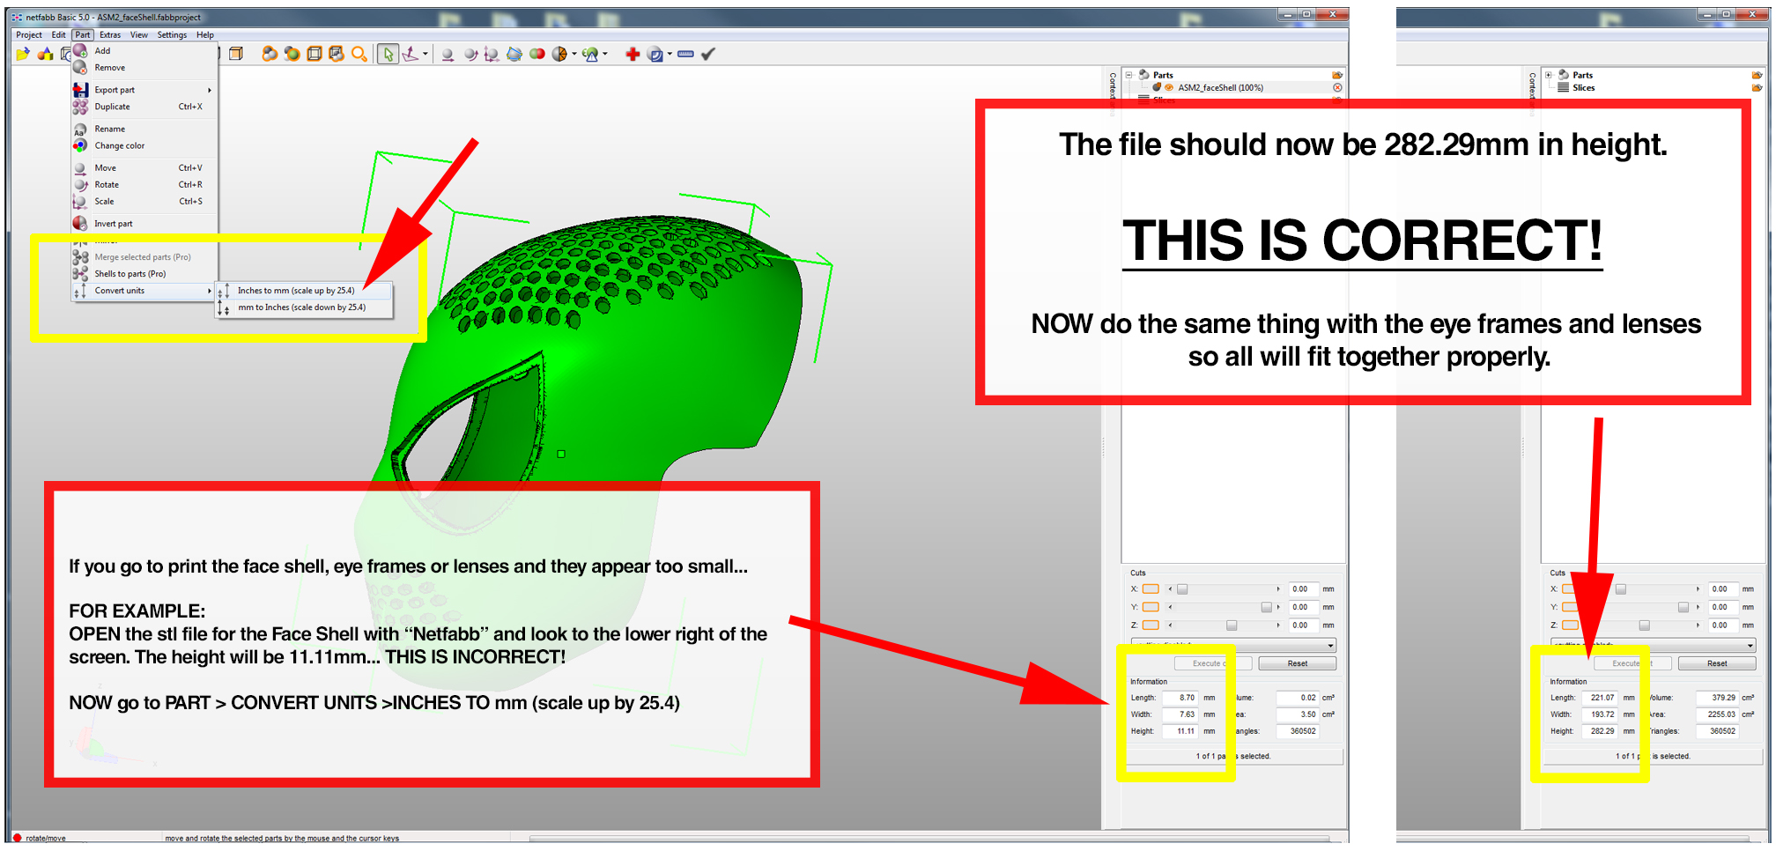Select the ASM2_faceShell (100%) tree row

click(1233, 87)
